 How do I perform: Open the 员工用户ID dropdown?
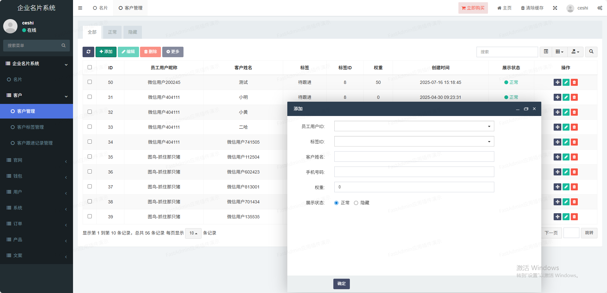point(414,126)
